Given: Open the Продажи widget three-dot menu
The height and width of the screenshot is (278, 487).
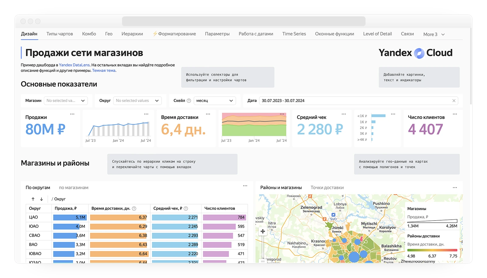Looking at the screenshot, I should 72,114.
